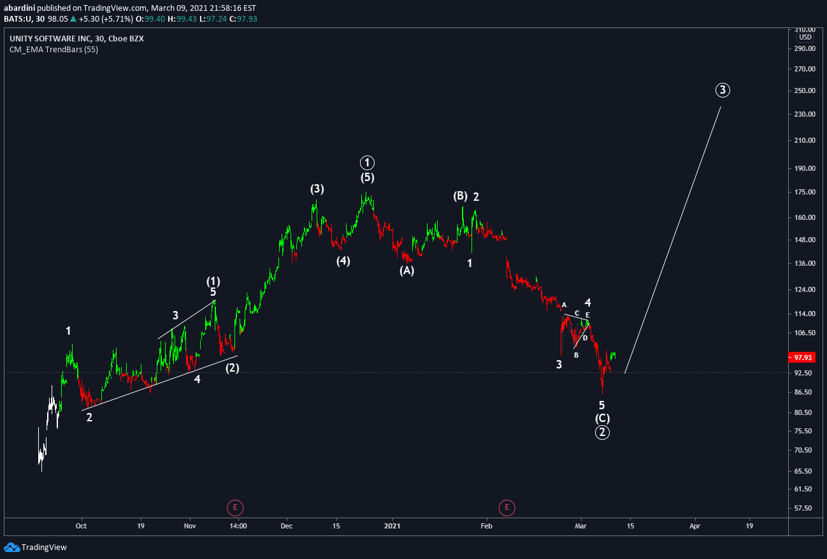Select the circled 1 wave label at peak
Viewport: 827px width, 559px height.
click(367, 162)
